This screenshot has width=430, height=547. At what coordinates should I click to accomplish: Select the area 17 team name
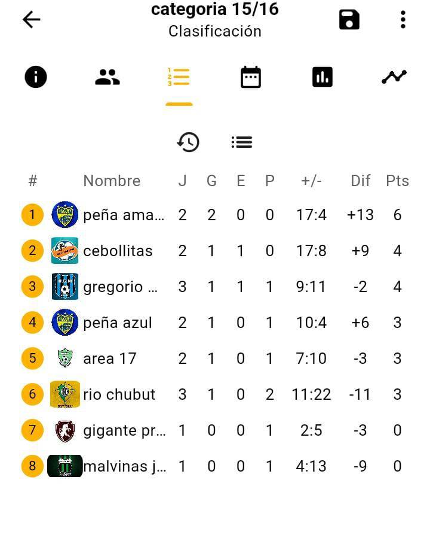(x=110, y=358)
